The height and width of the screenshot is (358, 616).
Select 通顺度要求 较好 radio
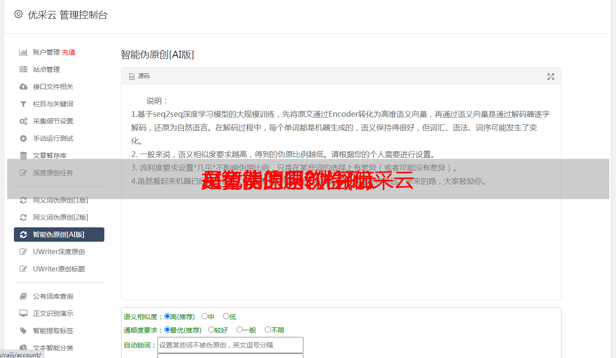point(211,330)
